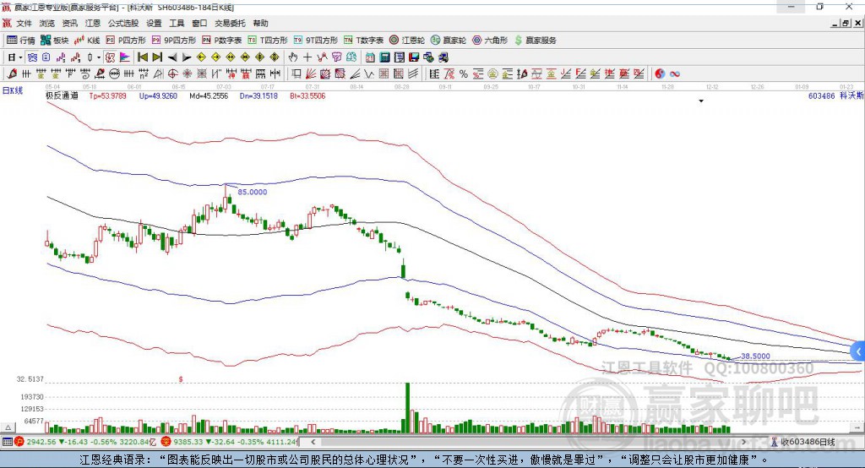Open the 文件 menu

(x=24, y=23)
